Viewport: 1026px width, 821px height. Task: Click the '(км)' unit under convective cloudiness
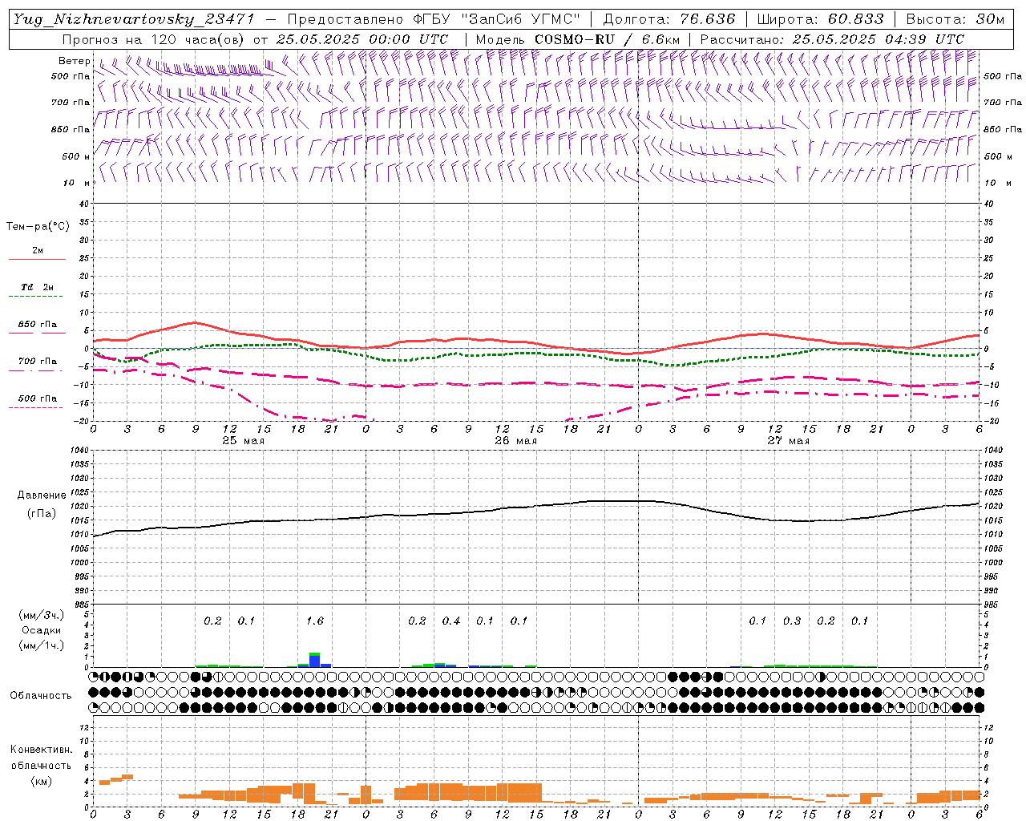41,781
